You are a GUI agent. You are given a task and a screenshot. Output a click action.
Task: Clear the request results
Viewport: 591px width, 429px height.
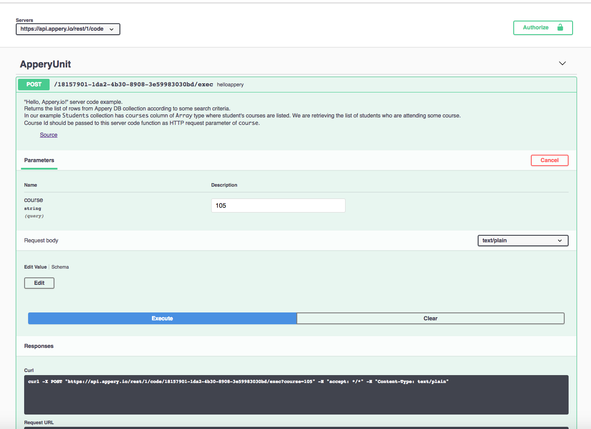click(430, 319)
